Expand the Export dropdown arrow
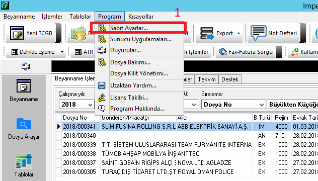 tap(238, 33)
